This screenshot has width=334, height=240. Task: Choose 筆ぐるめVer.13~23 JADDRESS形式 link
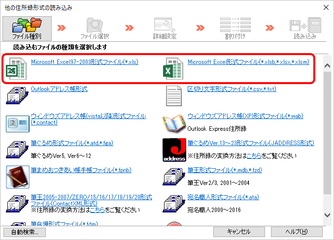[251, 143]
